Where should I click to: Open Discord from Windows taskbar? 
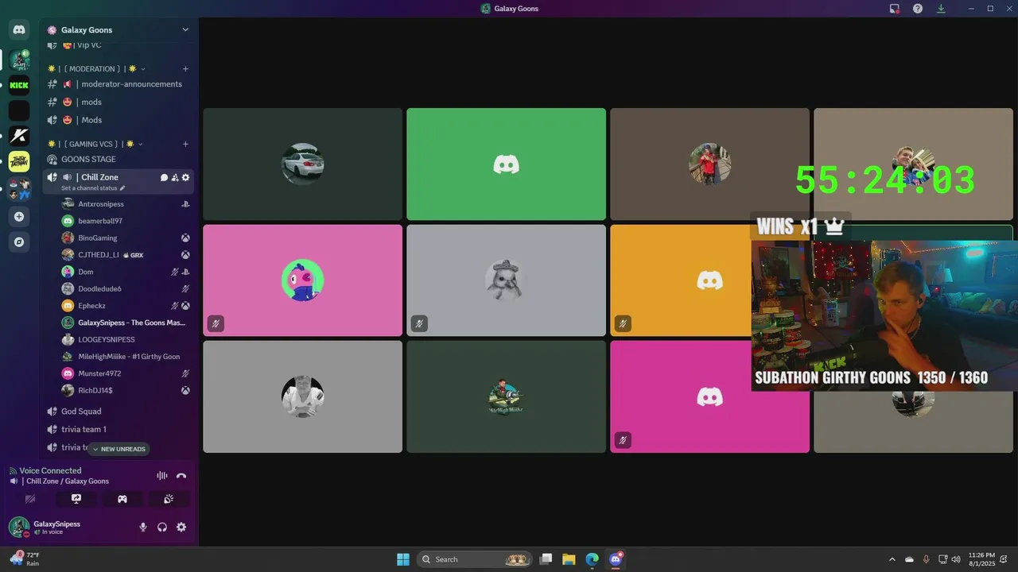click(x=615, y=559)
